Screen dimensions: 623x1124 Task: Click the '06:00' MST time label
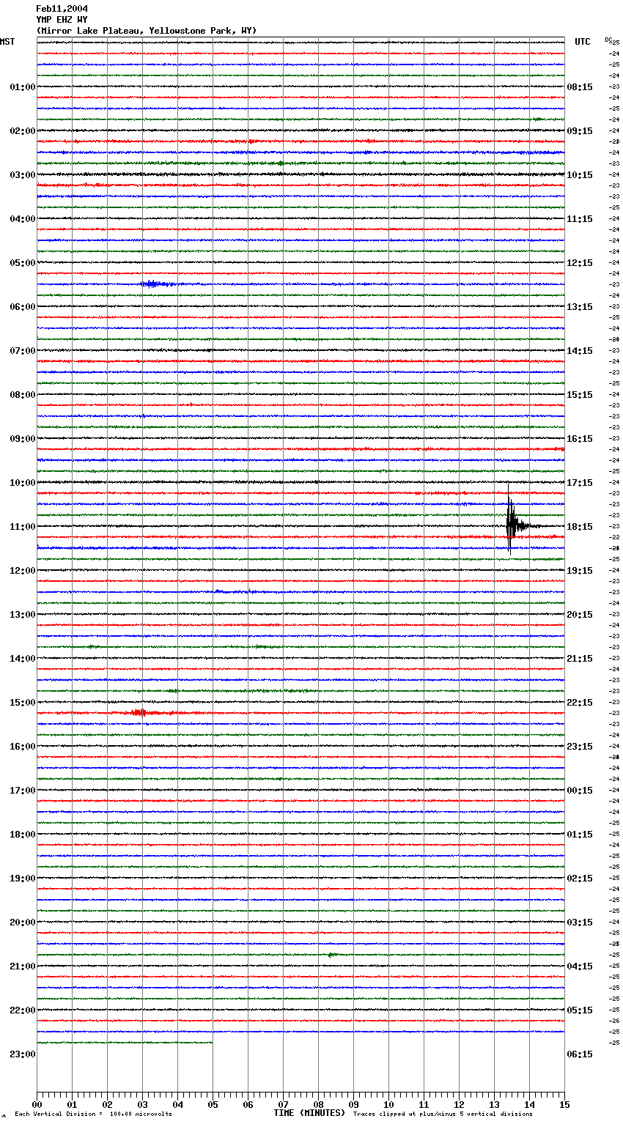click(x=23, y=307)
